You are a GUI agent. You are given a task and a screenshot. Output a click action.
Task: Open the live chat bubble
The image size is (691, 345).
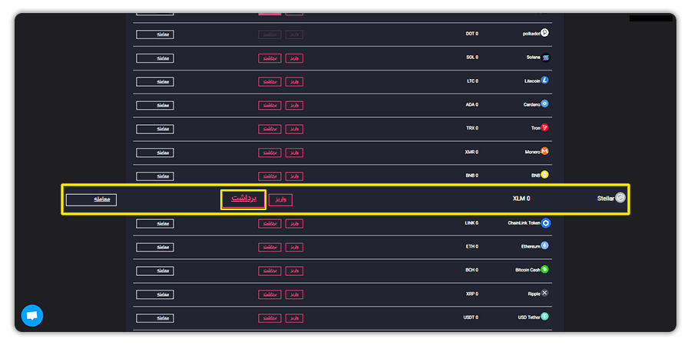click(x=32, y=316)
